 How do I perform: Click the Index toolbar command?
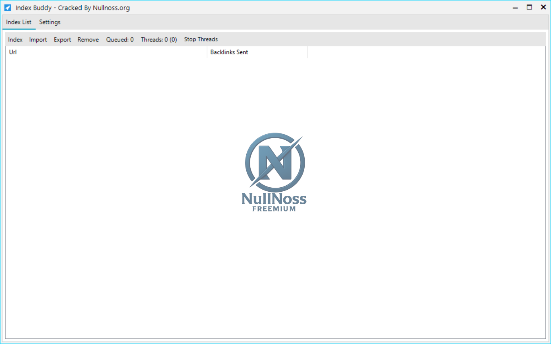15,39
